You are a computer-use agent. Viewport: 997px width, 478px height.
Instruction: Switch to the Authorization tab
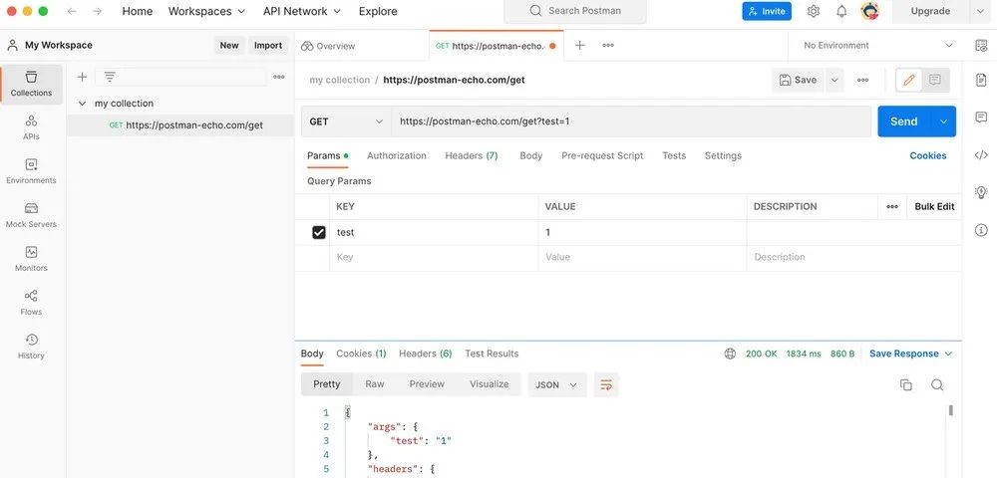(x=397, y=155)
